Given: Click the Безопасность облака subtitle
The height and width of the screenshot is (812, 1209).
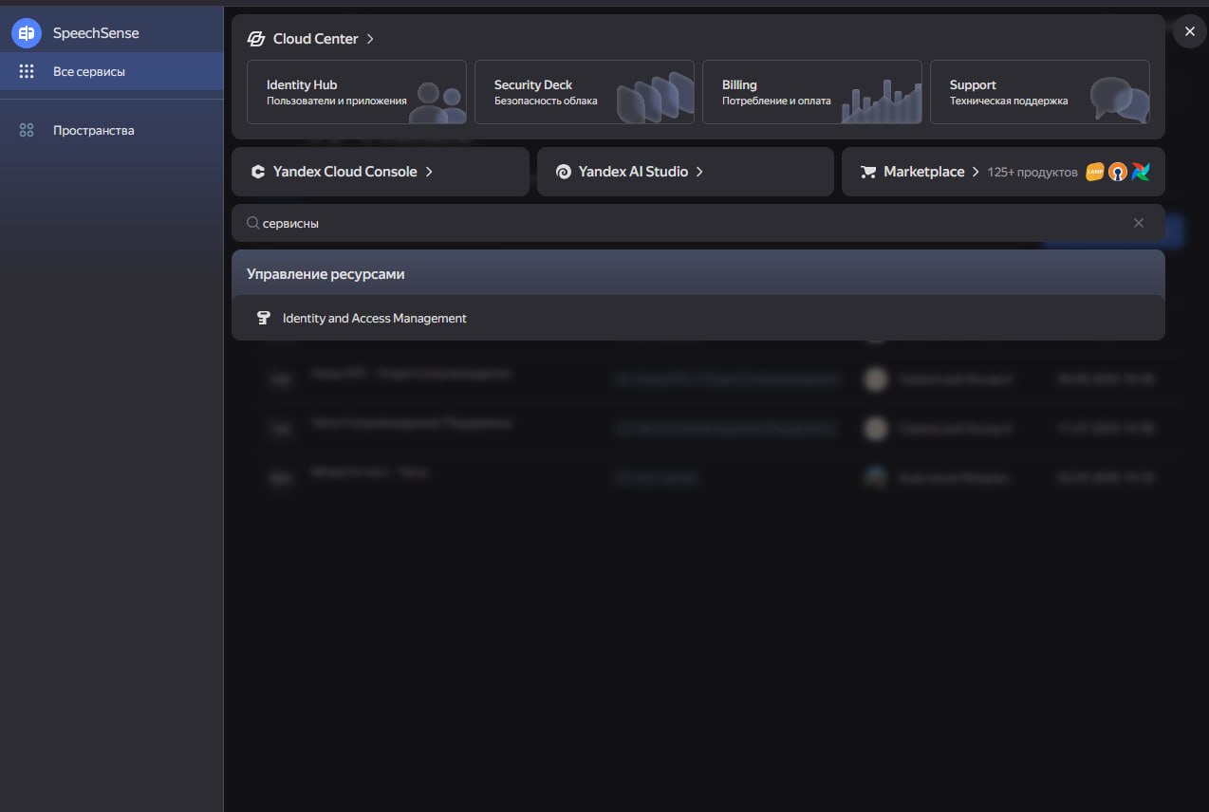Looking at the screenshot, I should (x=546, y=101).
